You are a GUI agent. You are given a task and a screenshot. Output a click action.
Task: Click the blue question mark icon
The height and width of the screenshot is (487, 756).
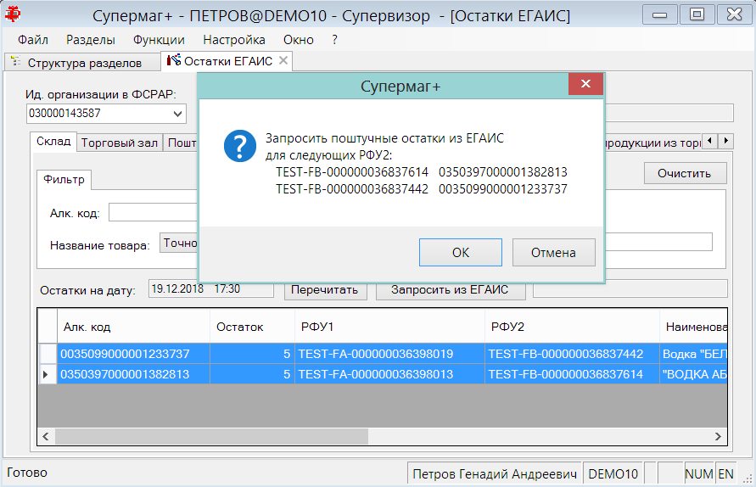[x=240, y=146]
